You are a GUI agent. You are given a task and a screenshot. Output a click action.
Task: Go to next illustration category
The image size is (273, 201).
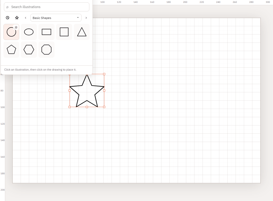(x=86, y=18)
